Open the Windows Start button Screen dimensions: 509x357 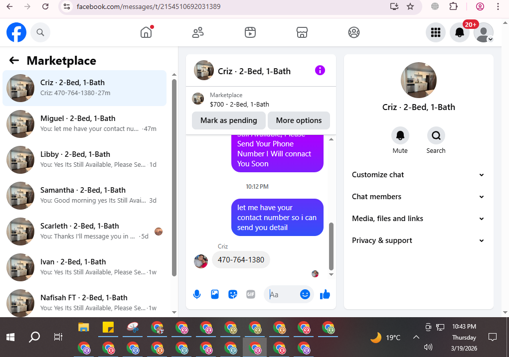pyautogui.click(x=10, y=338)
